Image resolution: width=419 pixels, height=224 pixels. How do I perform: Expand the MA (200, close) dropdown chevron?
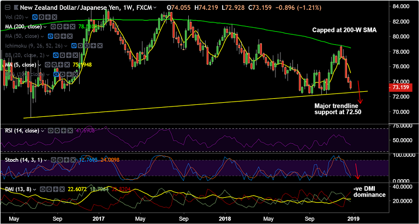[45, 27]
